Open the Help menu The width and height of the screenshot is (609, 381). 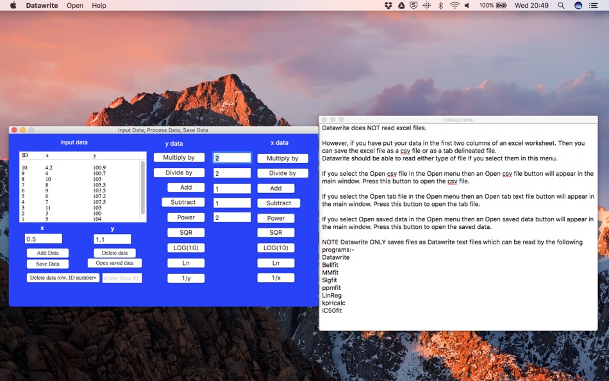(99, 5)
